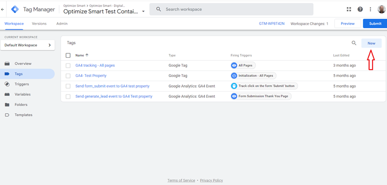The width and height of the screenshot is (387, 185).
Task: Open the Google apps grid icon
Action: click(x=349, y=9)
